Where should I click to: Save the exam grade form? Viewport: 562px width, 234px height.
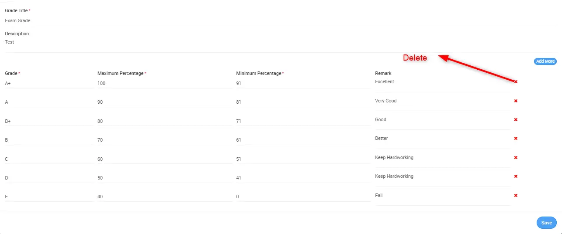(x=546, y=223)
